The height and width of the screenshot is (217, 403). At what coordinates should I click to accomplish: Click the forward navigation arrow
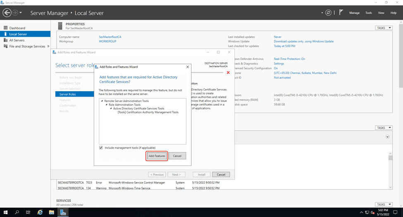tap(15, 12)
